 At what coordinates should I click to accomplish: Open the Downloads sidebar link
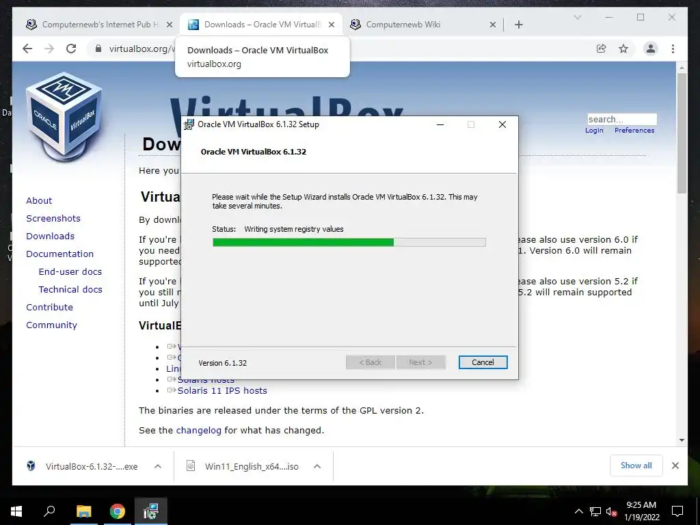click(50, 236)
